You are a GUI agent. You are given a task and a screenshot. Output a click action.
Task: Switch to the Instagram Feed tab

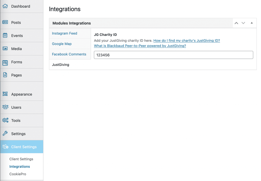[x=70, y=33]
